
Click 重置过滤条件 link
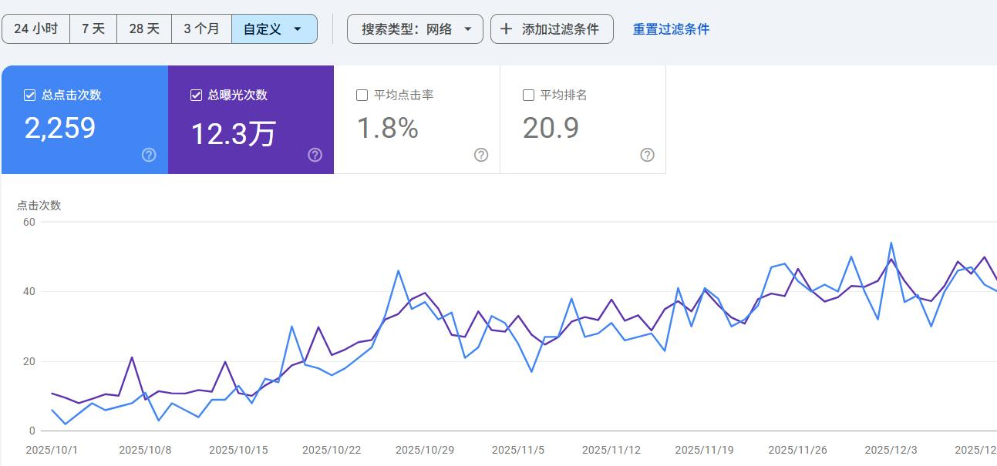(x=671, y=29)
